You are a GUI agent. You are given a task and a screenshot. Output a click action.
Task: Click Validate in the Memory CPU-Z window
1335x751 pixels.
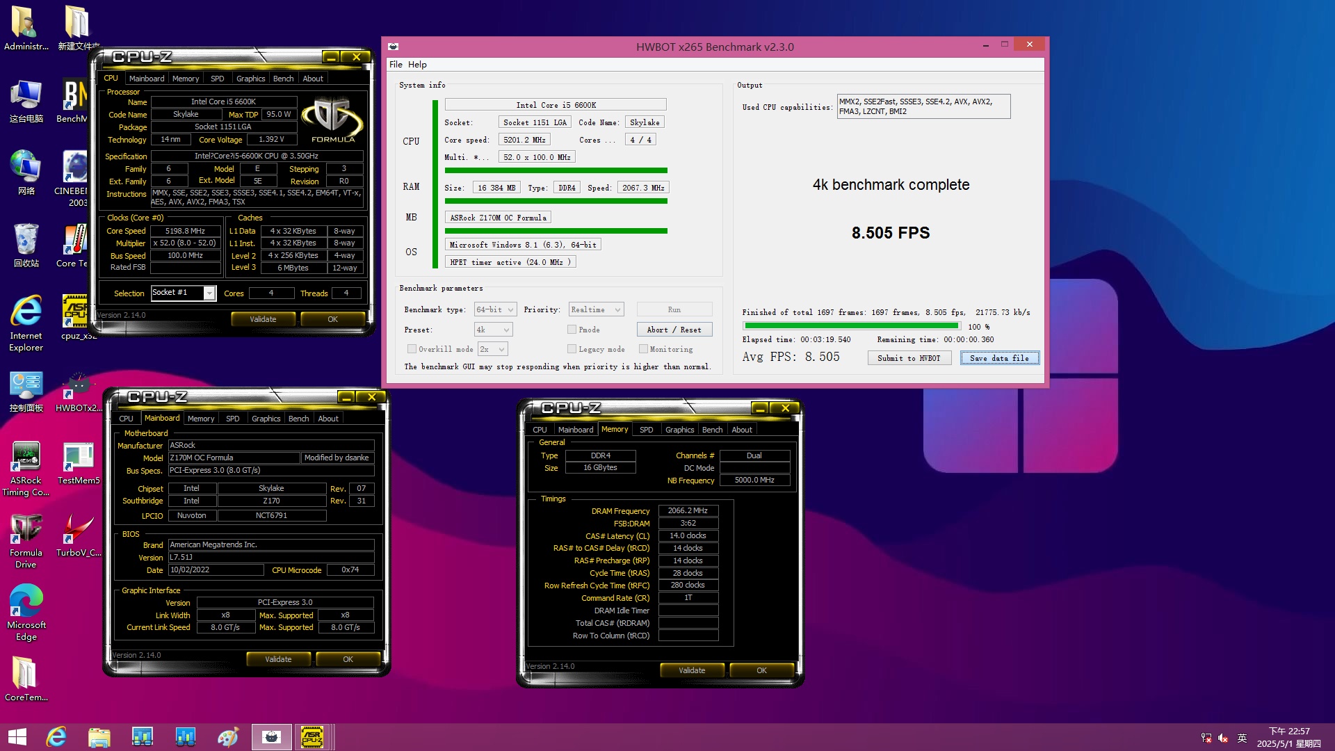click(692, 670)
